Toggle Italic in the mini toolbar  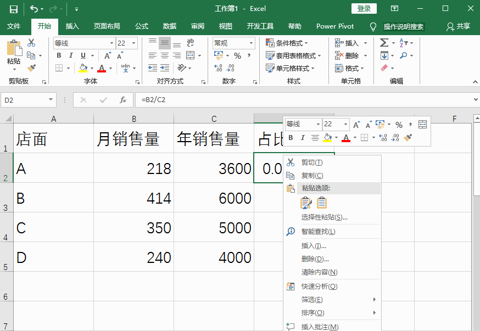tap(303, 138)
